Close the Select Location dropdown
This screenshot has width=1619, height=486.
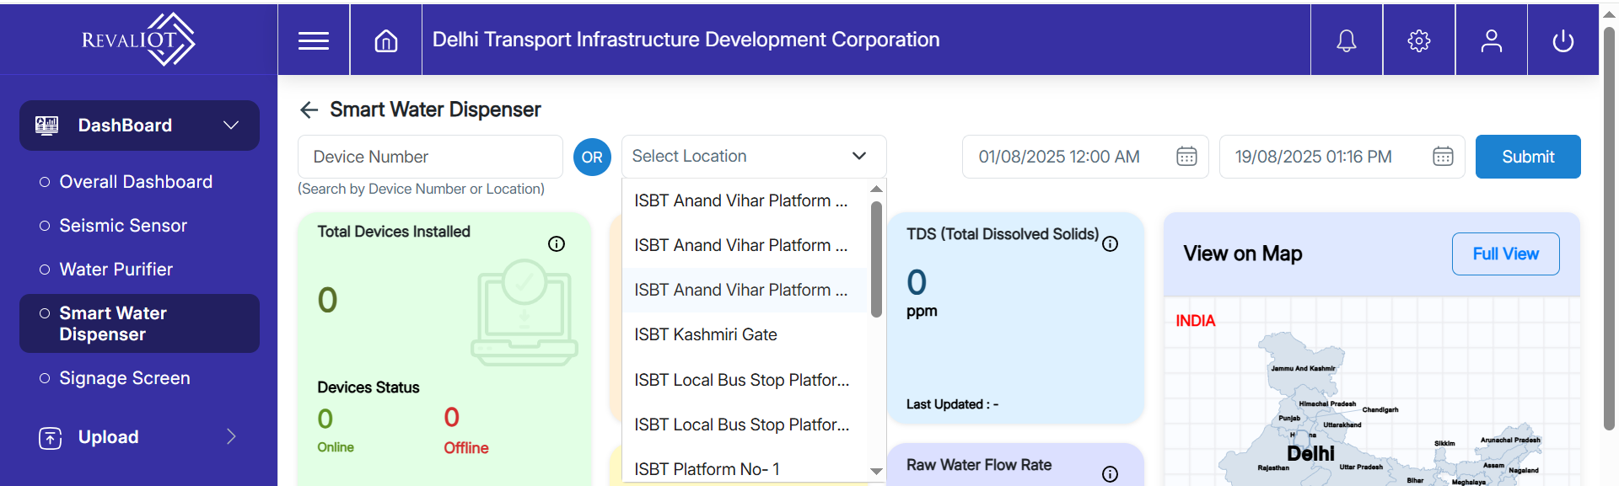point(858,156)
